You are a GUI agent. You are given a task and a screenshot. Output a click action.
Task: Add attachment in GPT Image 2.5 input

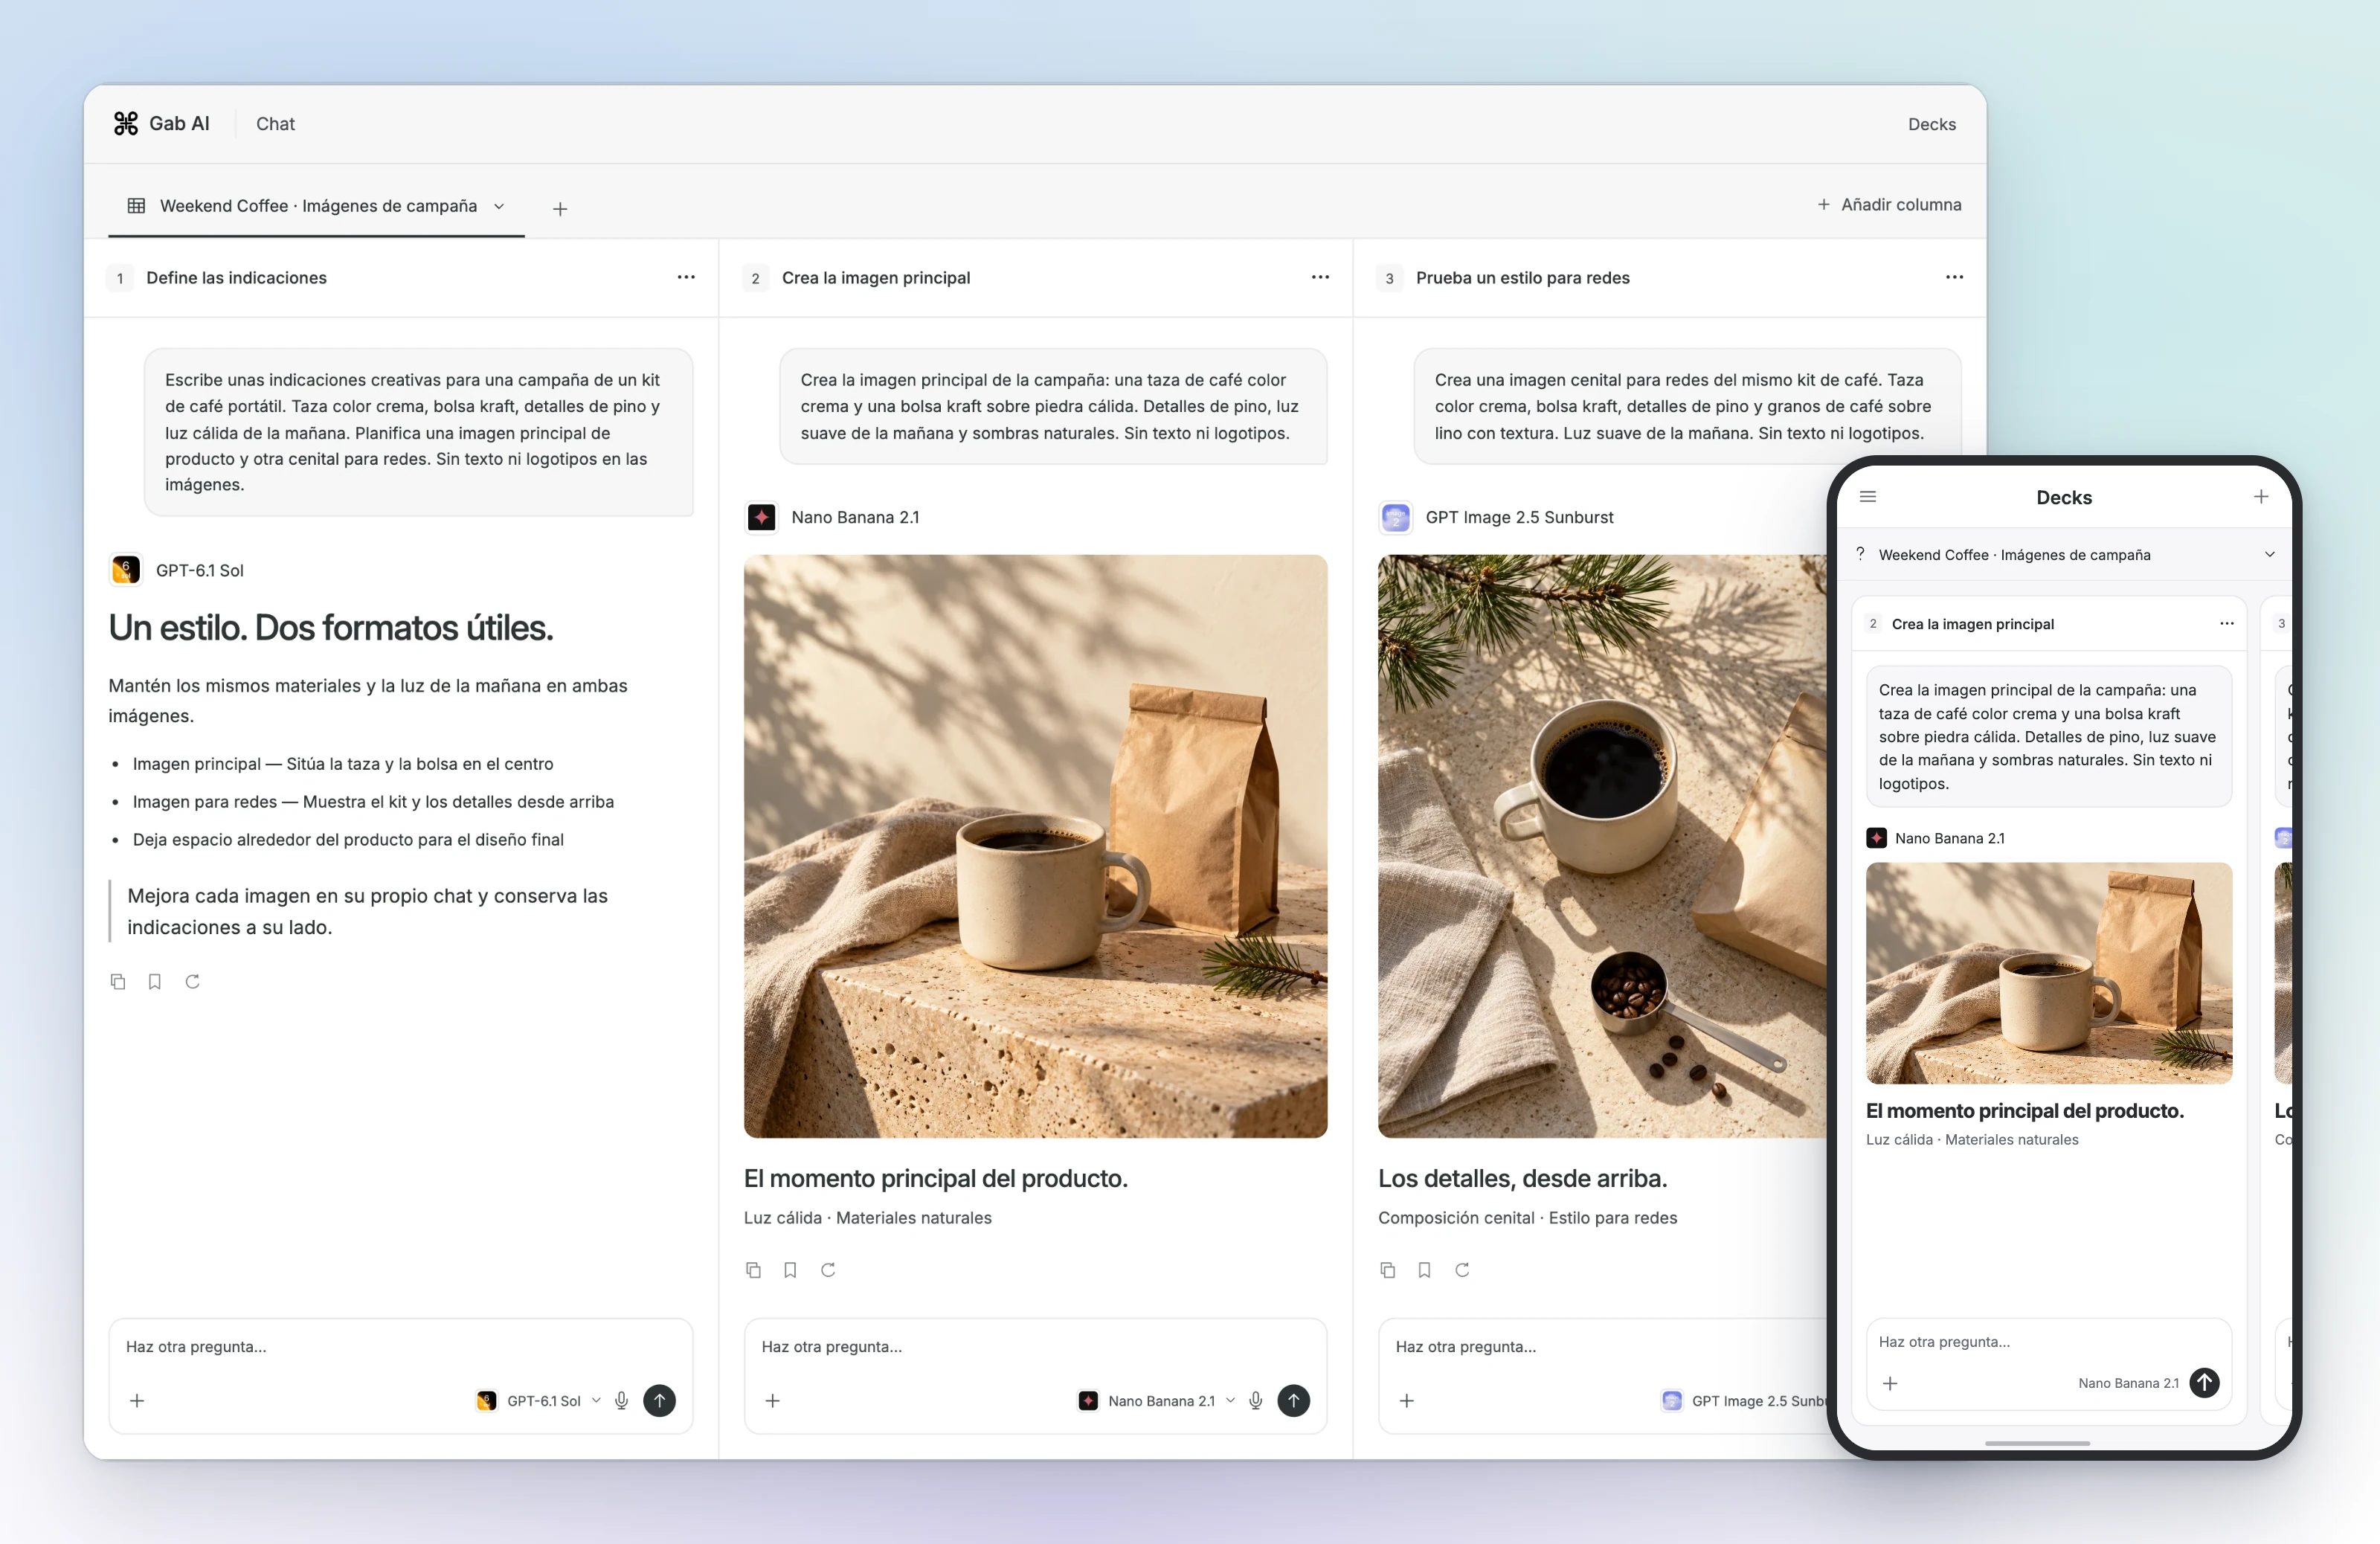point(1407,1401)
